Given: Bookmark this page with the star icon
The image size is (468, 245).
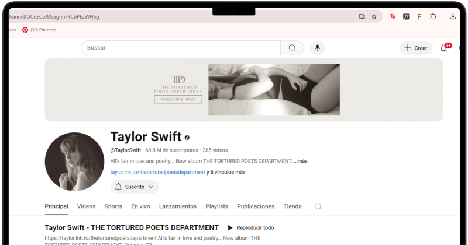Looking at the screenshot, I should tap(374, 17).
